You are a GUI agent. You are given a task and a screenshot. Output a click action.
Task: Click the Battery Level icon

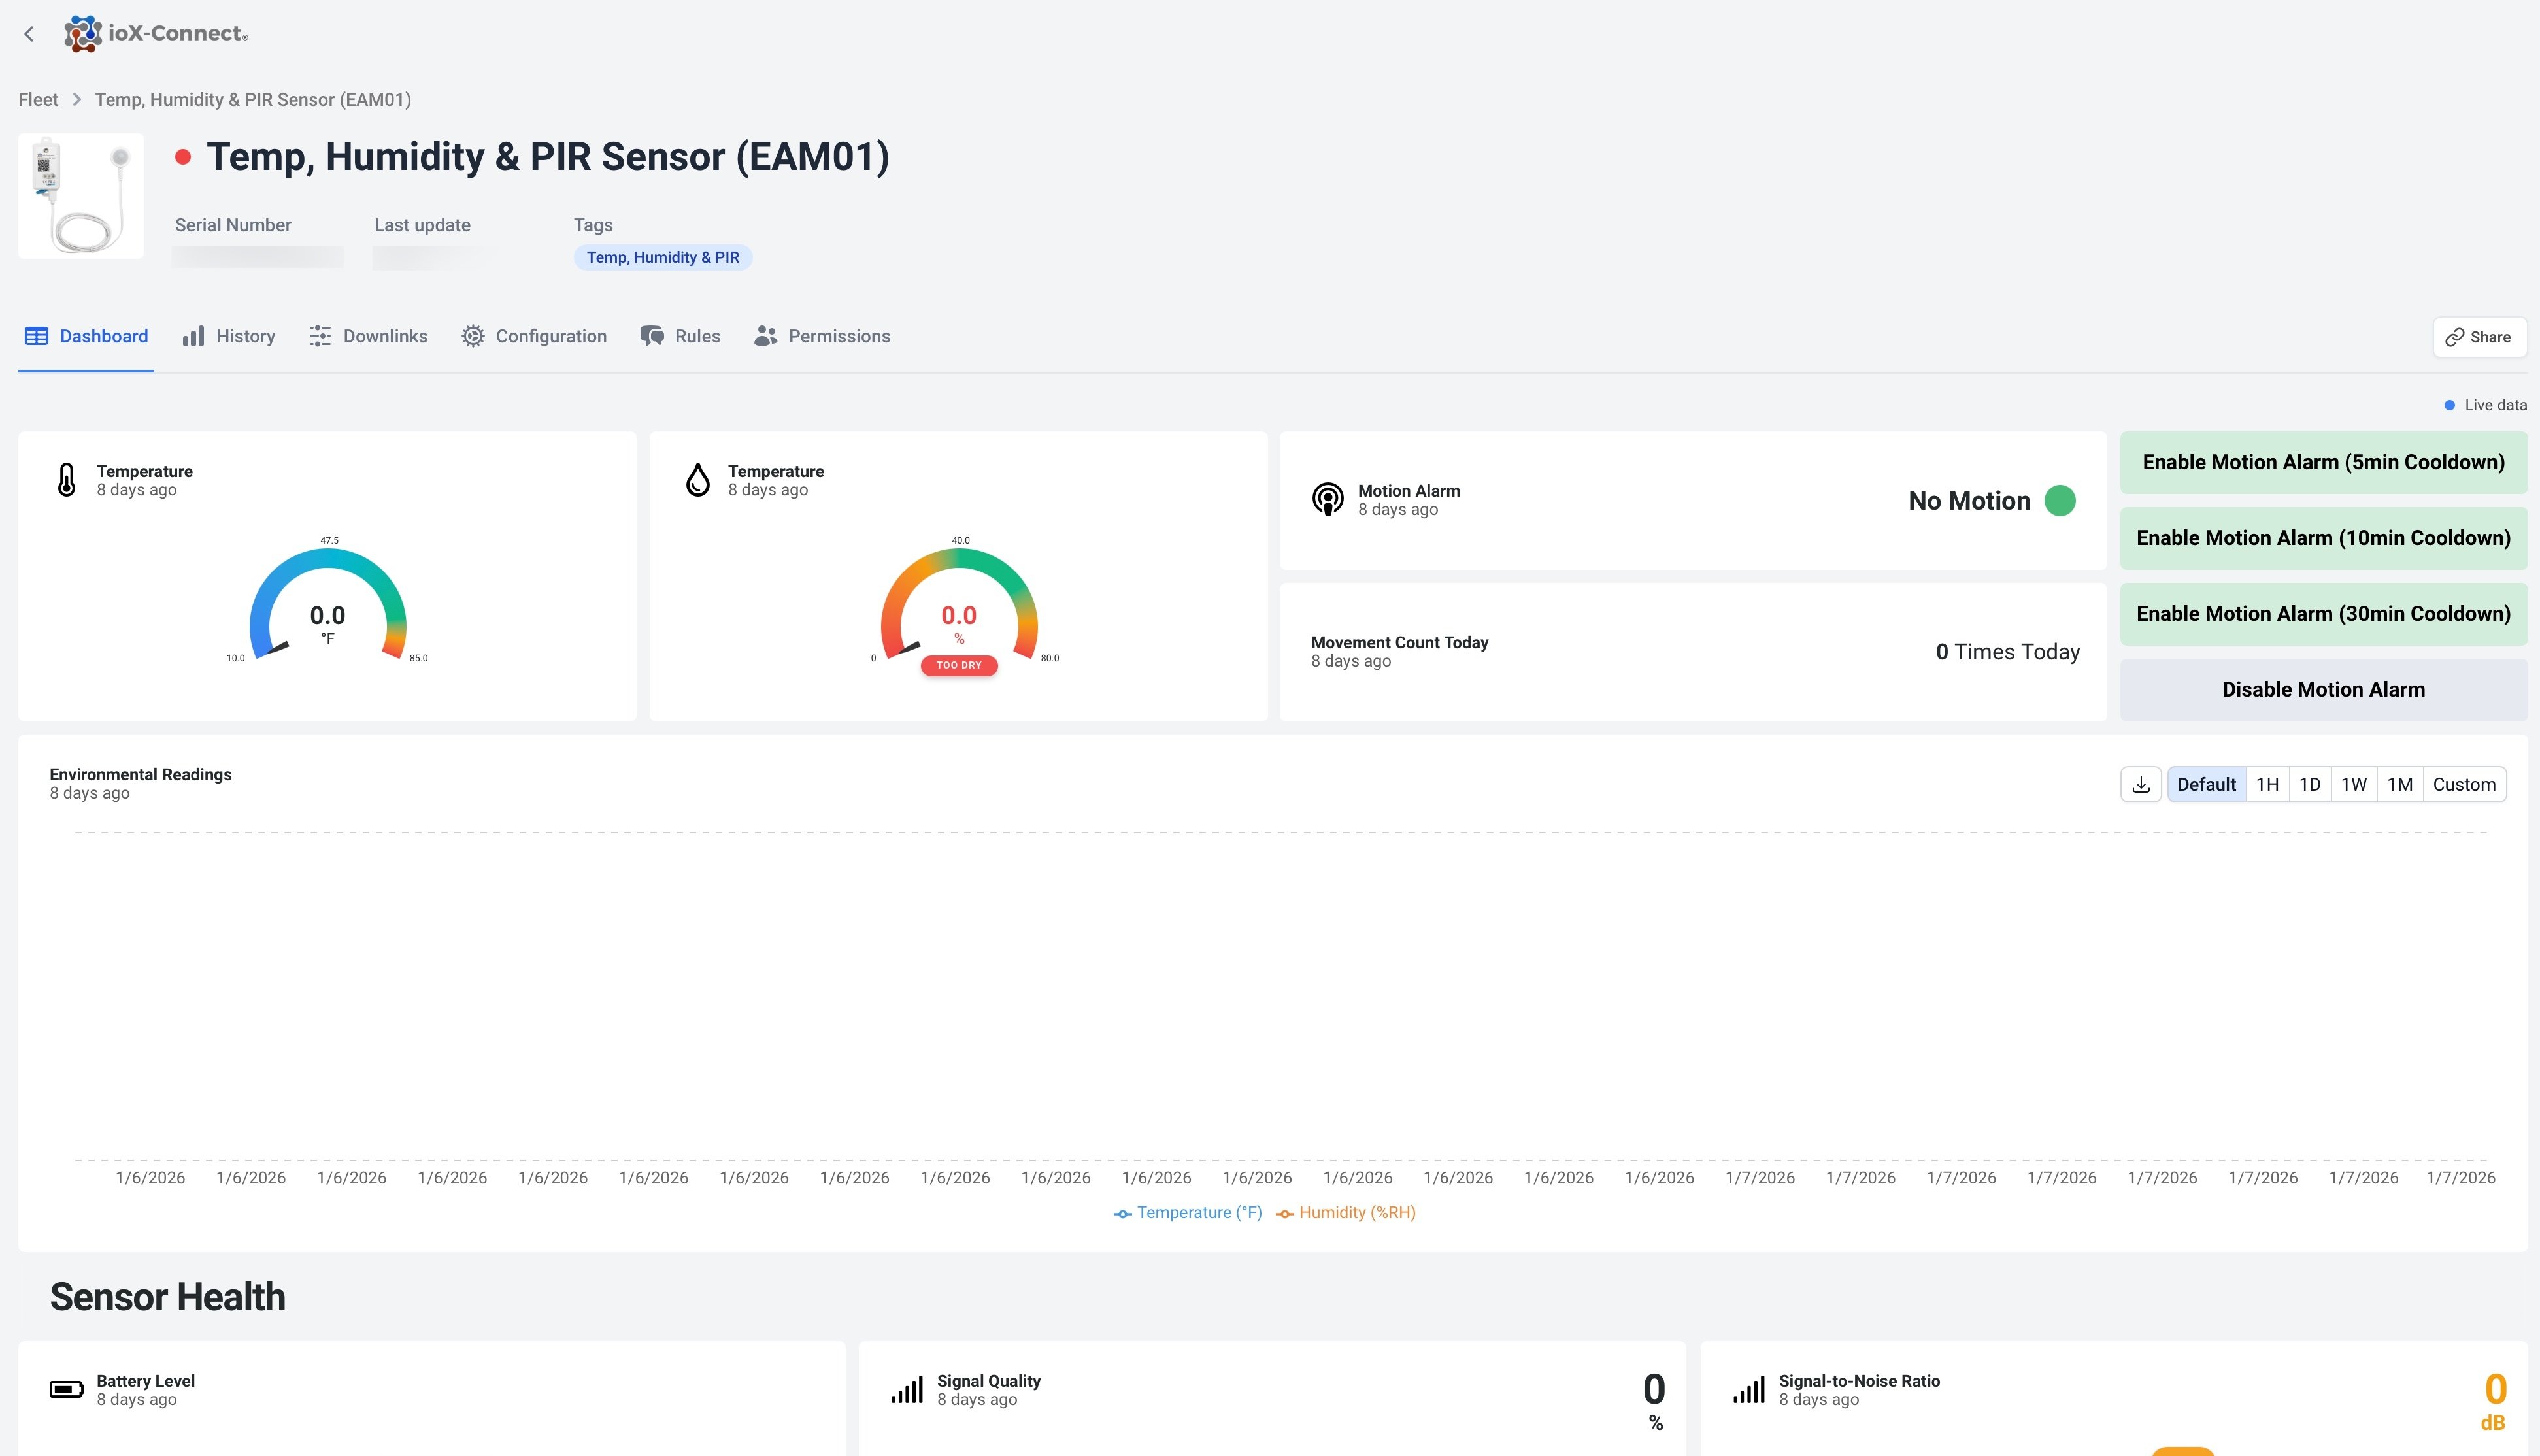(x=67, y=1389)
